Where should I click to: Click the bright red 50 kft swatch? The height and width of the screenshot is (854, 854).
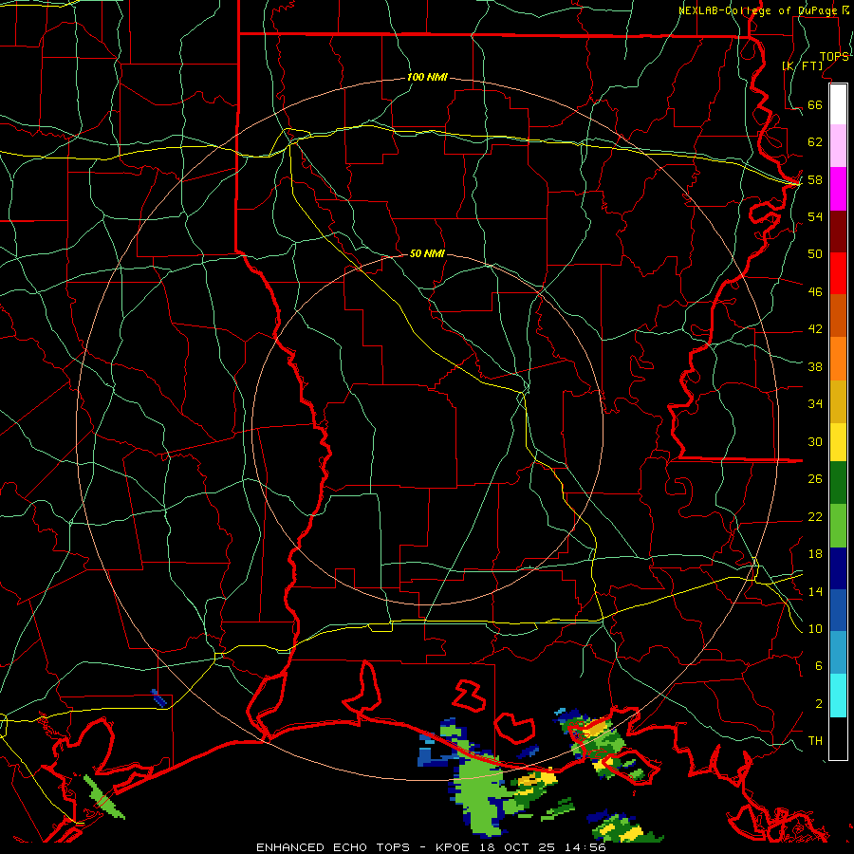tap(838, 273)
